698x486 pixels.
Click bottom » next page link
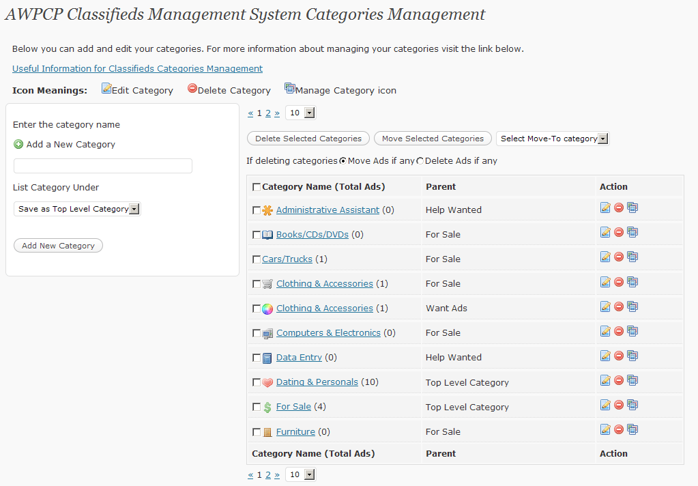coord(277,475)
